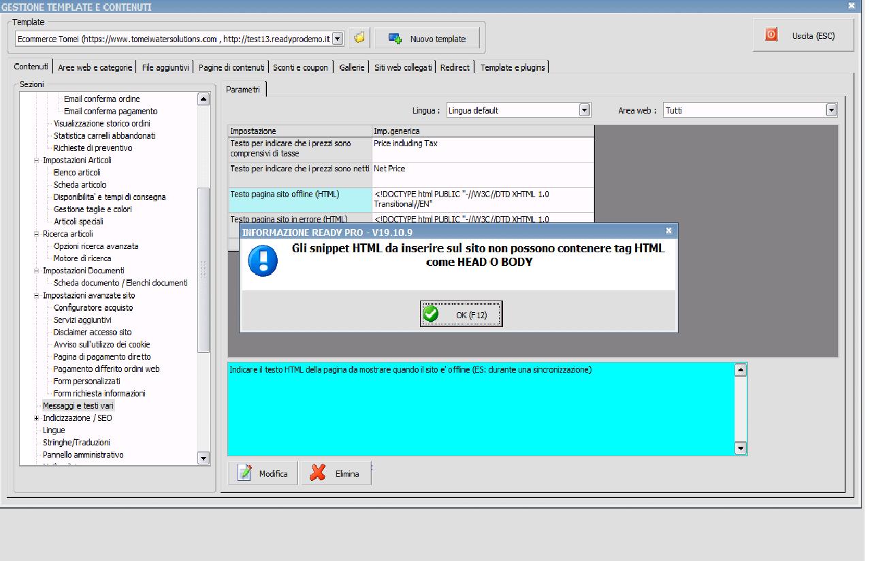Screen dimensions: 870x561
Task: Select Email conferma pagamento in tree
Action: 110,112
